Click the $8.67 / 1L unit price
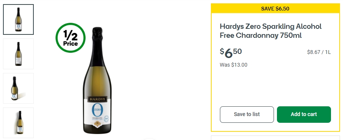 (319, 52)
